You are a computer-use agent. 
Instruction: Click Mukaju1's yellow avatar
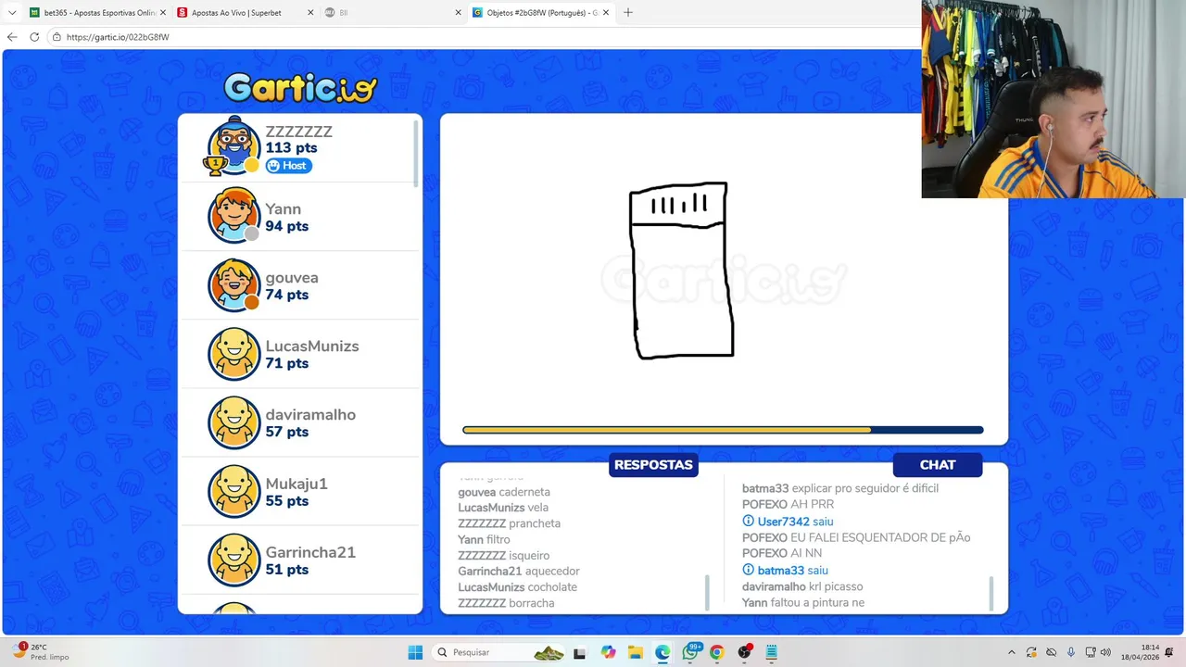point(233,490)
